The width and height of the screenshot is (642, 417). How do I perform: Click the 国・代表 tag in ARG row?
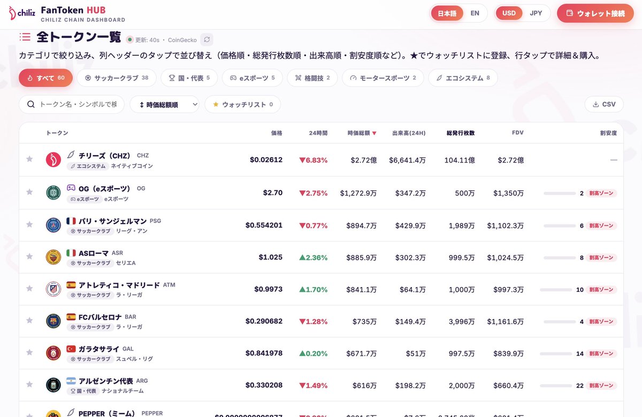83,391
